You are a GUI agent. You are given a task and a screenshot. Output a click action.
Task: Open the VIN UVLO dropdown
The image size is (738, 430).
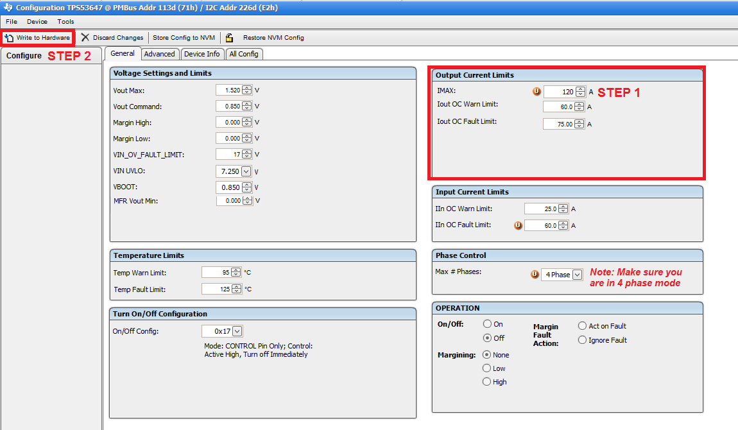(246, 171)
